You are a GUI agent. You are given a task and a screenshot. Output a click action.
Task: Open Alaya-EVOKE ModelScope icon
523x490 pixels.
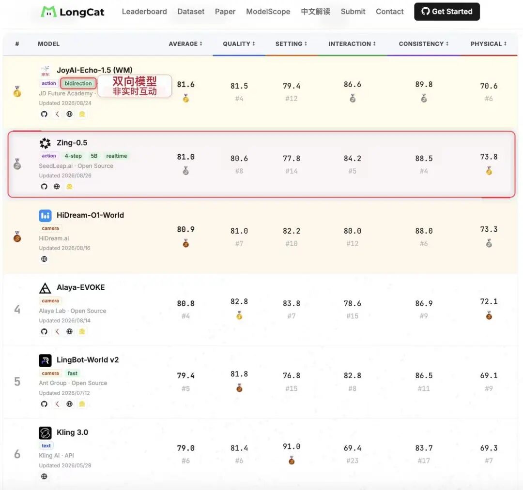coord(57,331)
